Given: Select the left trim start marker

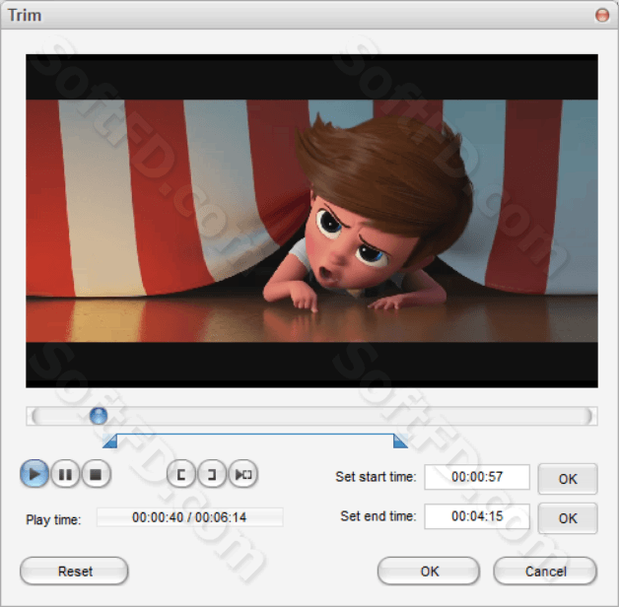Looking at the screenshot, I should point(110,440).
